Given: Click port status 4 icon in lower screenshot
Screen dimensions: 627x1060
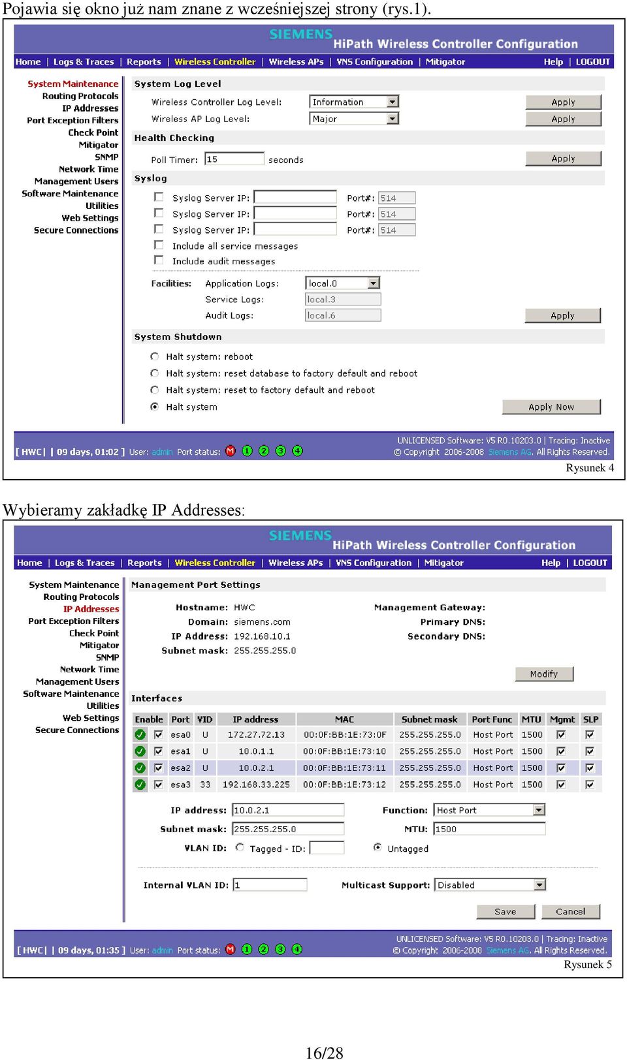Looking at the screenshot, I should coord(297,949).
